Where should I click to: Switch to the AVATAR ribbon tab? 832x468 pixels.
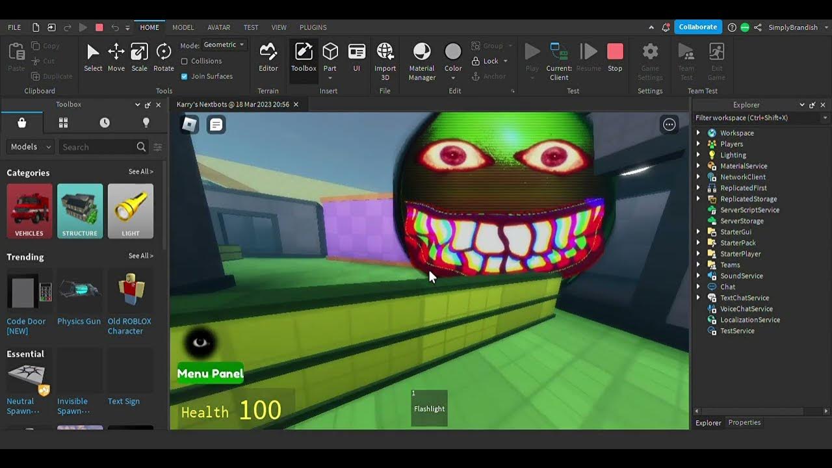click(218, 27)
